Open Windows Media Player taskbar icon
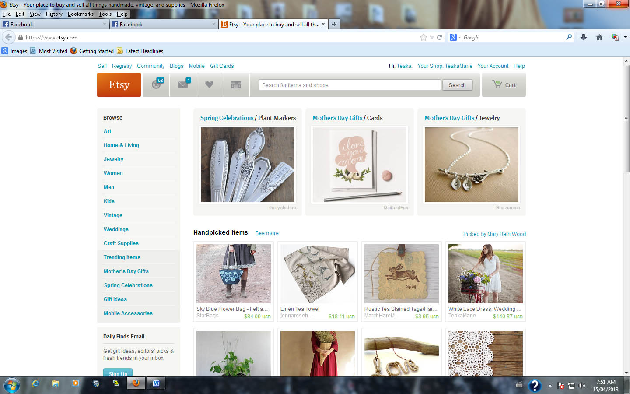The width and height of the screenshot is (630, 394). [x=75, y=383]
